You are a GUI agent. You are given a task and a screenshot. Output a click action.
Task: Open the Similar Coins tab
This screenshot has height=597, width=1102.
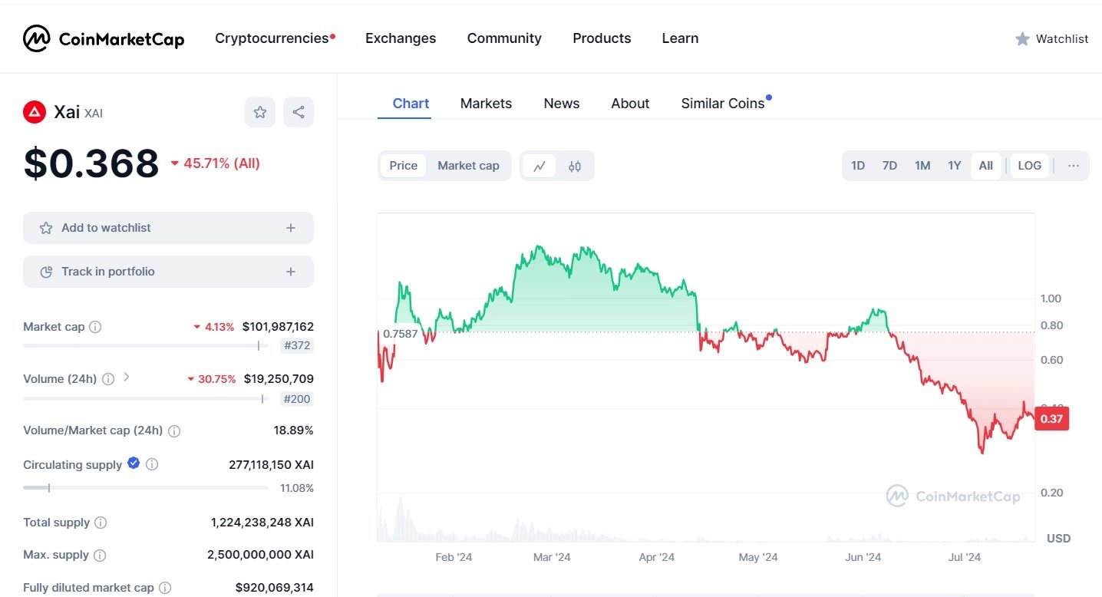(x=723, y=104)
